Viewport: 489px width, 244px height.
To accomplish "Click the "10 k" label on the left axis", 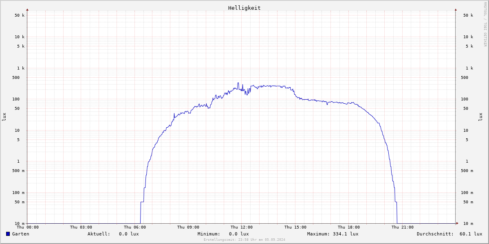I will pos(20,37).
